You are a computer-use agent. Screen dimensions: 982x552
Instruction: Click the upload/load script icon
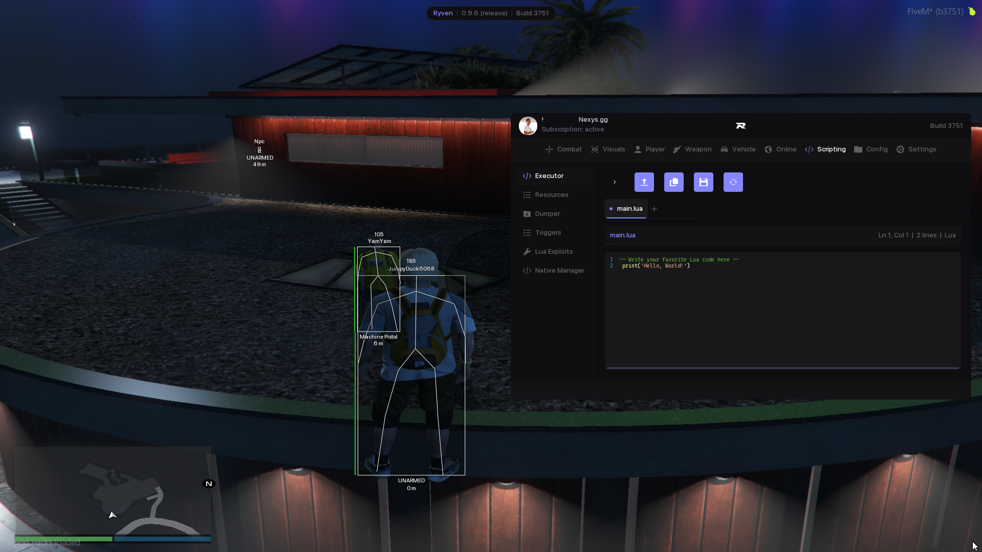[644, 182]
